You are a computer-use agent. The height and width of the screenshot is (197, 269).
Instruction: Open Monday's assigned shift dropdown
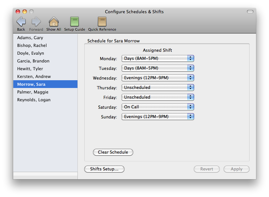click(158, 59)
